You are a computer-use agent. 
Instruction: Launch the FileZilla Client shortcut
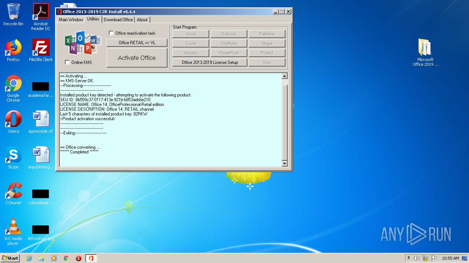41,50
